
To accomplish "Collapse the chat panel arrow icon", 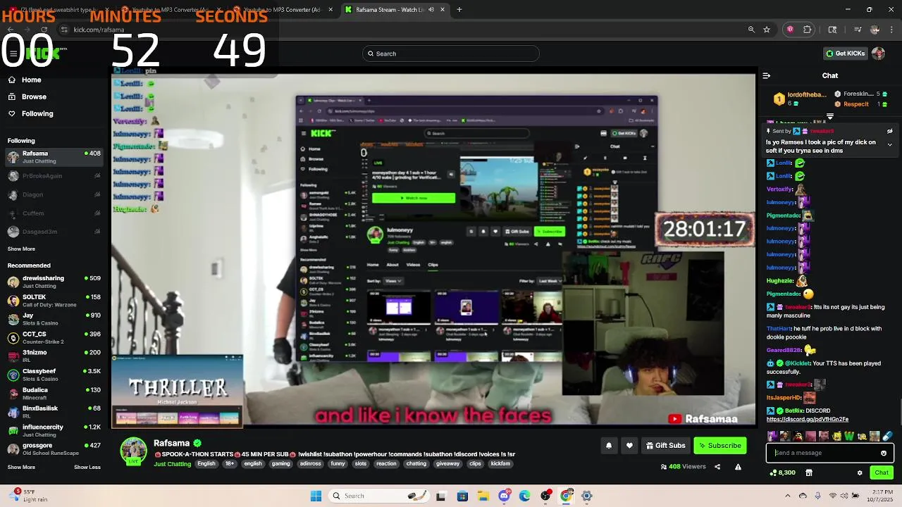I will pyautogui.click(x=767, y=75).
